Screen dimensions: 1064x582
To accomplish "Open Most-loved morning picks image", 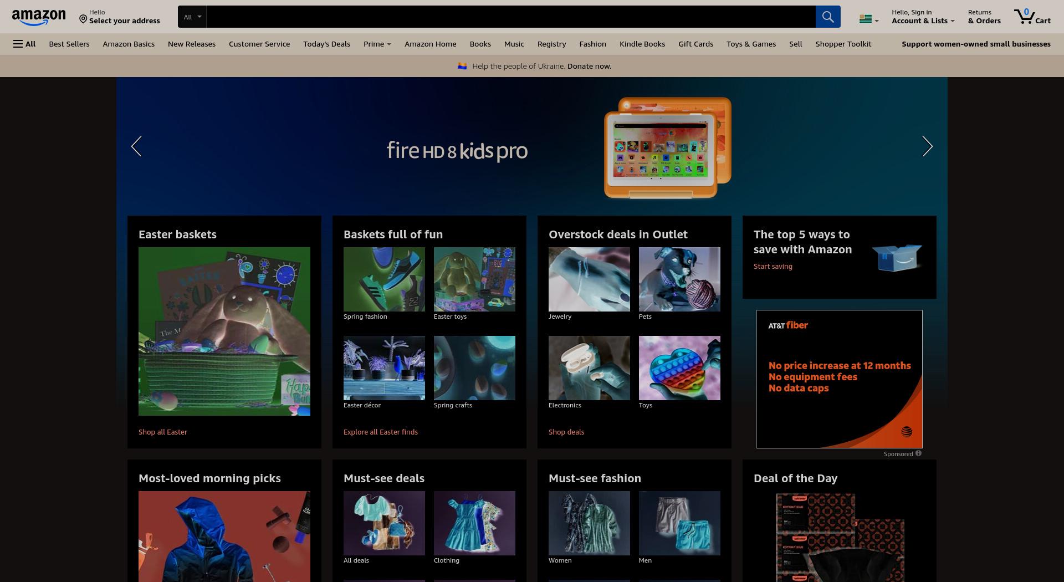I will pyautogui.click(x=224, y=537).
